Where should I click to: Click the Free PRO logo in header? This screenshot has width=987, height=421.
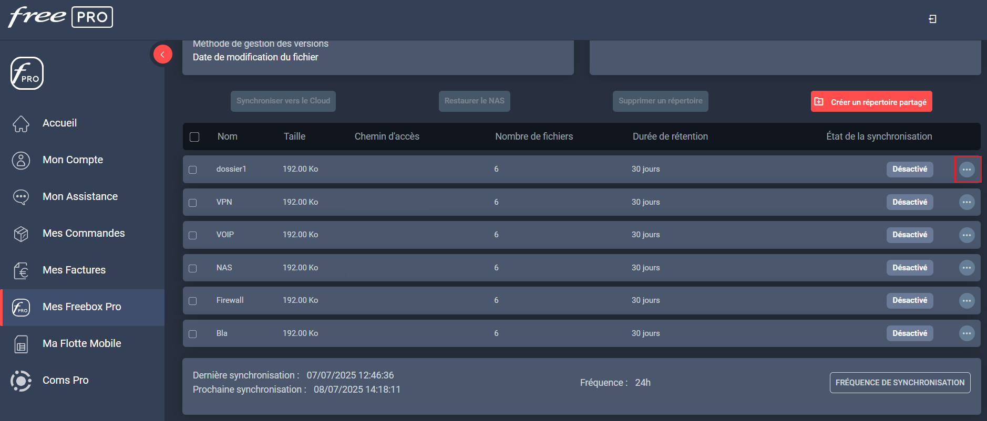pyautogui.click(x=60, y=17)
